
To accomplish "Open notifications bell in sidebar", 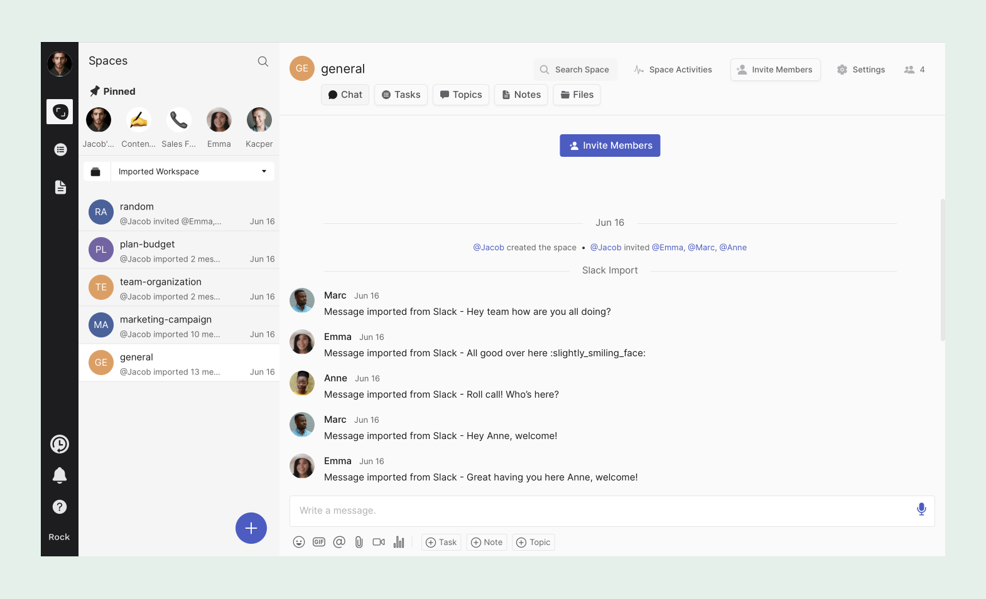I will [60, 475].
